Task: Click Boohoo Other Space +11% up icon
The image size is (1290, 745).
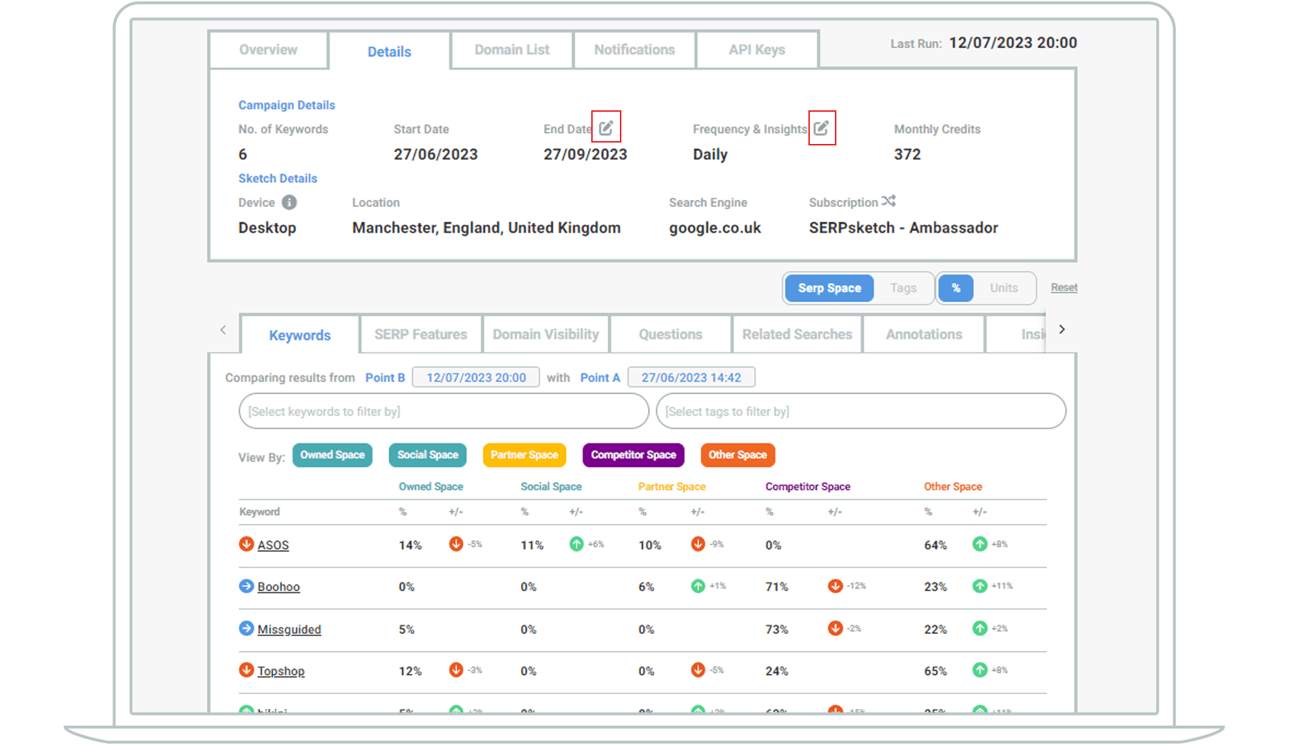Action: [980, 586]
